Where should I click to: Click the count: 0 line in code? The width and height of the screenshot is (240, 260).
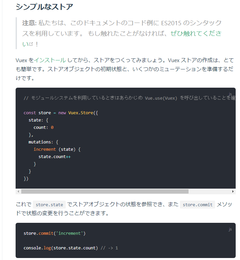[43, 128]
